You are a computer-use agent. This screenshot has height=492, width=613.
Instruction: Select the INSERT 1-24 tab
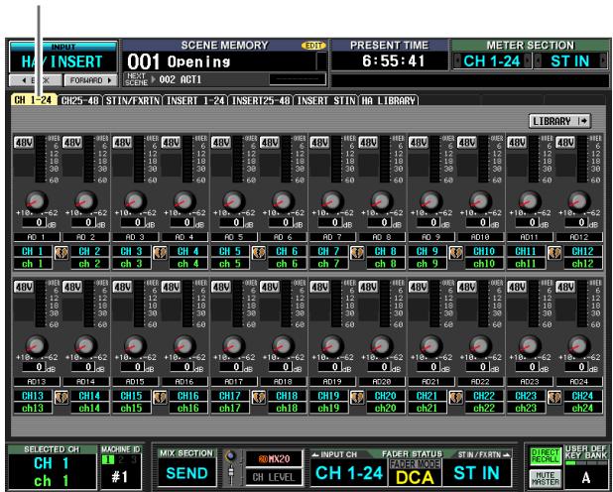(x=194, y=100)
